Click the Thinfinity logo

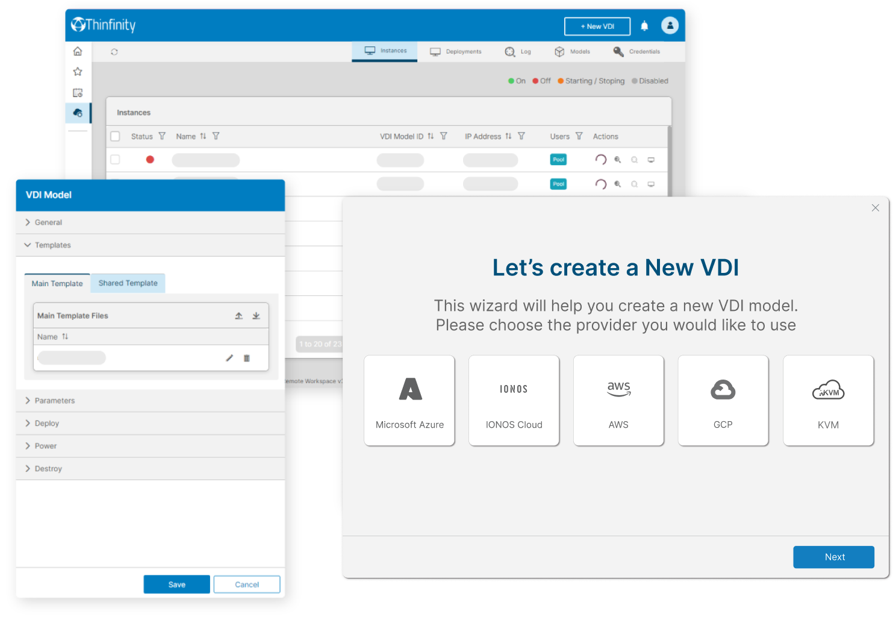point(104,25)
